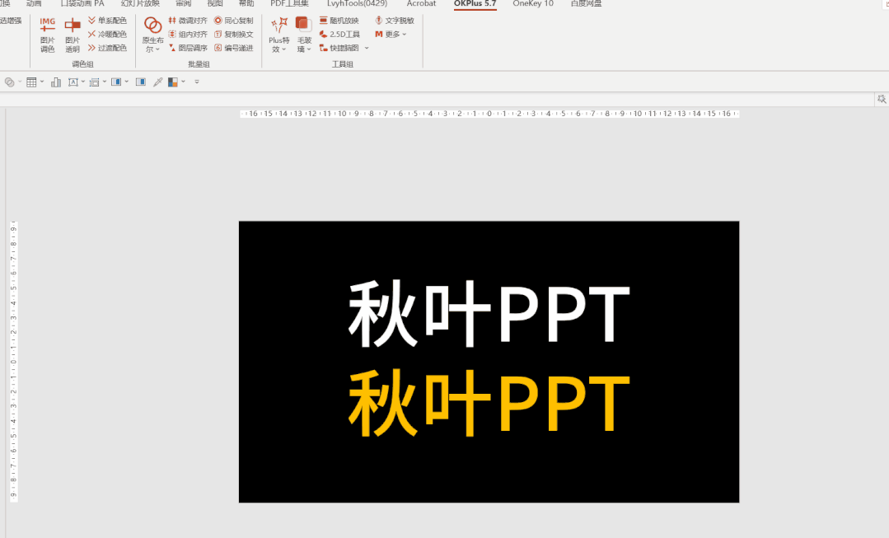889x538 pixels.
Task: Click the pin ribbon icon at right edge
Action: pos(882,99)
